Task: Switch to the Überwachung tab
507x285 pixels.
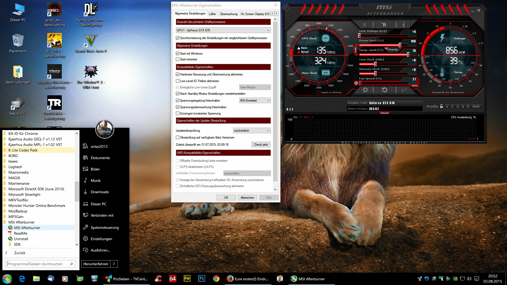Action: tap(229, 14)
